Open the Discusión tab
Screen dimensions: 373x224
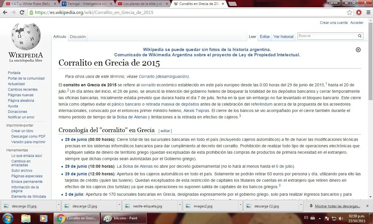pyautogui.click(x=78, y=37)
